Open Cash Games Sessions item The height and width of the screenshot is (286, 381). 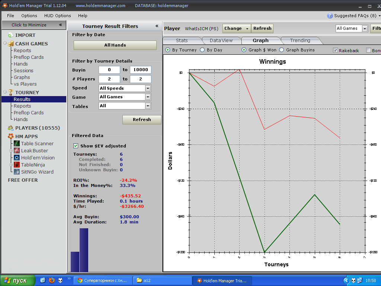pos(23,70)
